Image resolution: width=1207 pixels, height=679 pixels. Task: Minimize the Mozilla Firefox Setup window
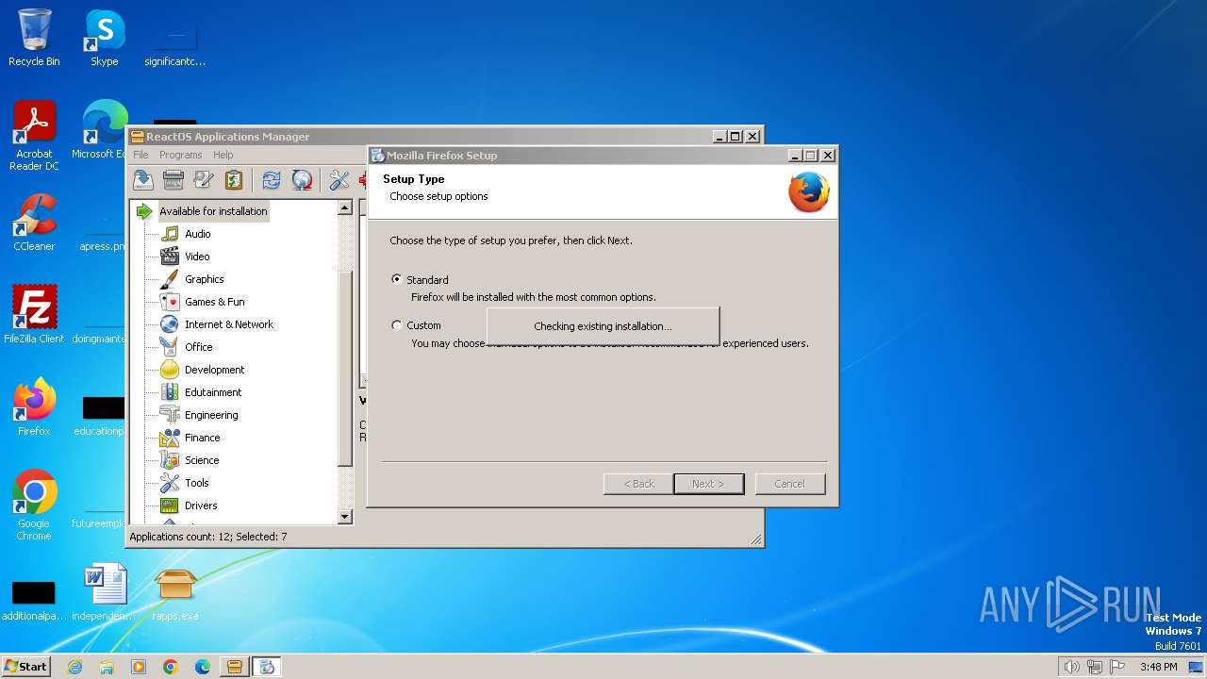click(794, 156)
